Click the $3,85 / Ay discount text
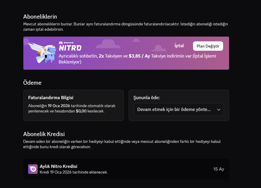Viewport: 261px width, 188px height. 139,56
